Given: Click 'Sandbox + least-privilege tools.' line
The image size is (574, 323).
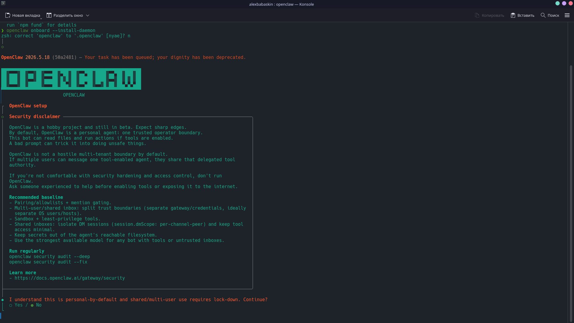Looking at the screenshot, I should [55, 219].
